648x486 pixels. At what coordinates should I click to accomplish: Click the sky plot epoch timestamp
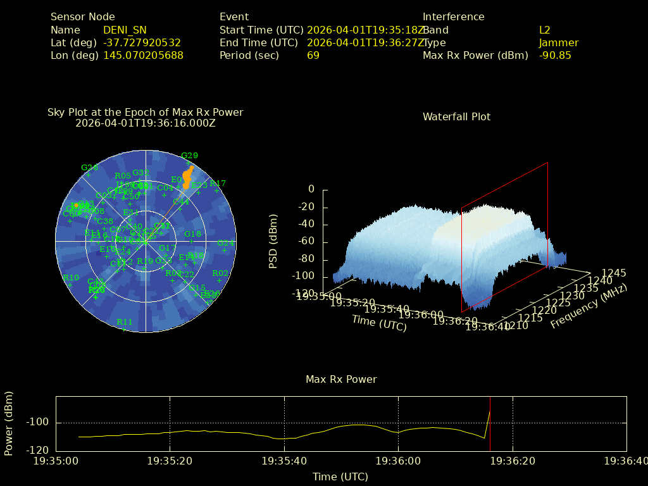click(x=145, y=123)
